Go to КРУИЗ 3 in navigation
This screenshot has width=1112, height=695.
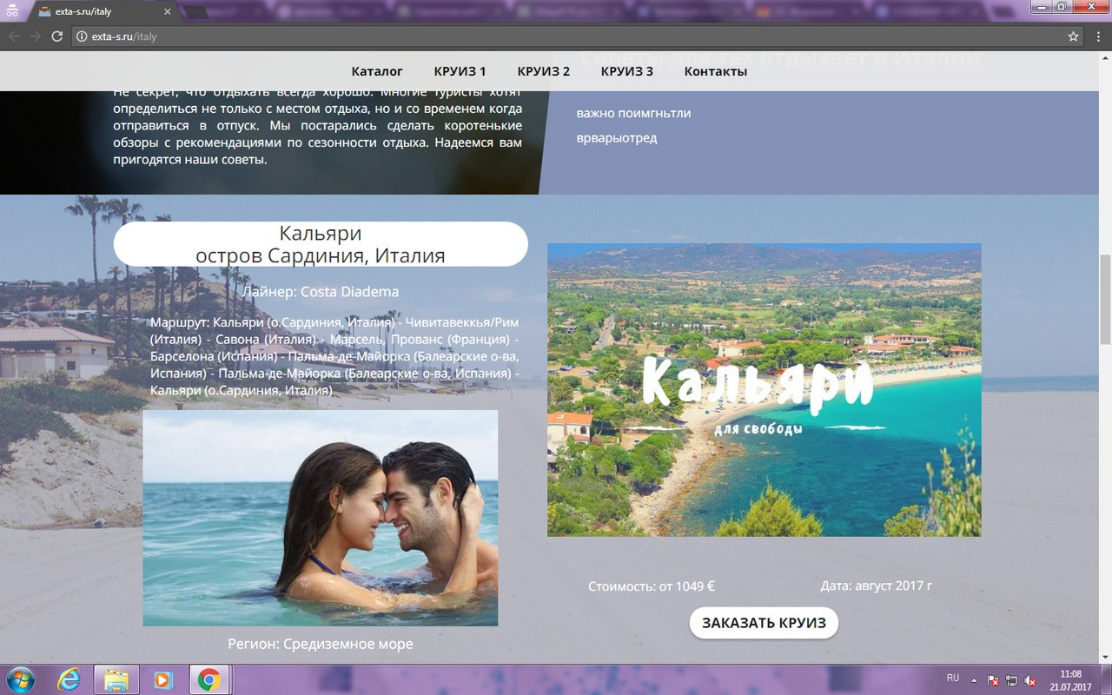pos(627,71)
